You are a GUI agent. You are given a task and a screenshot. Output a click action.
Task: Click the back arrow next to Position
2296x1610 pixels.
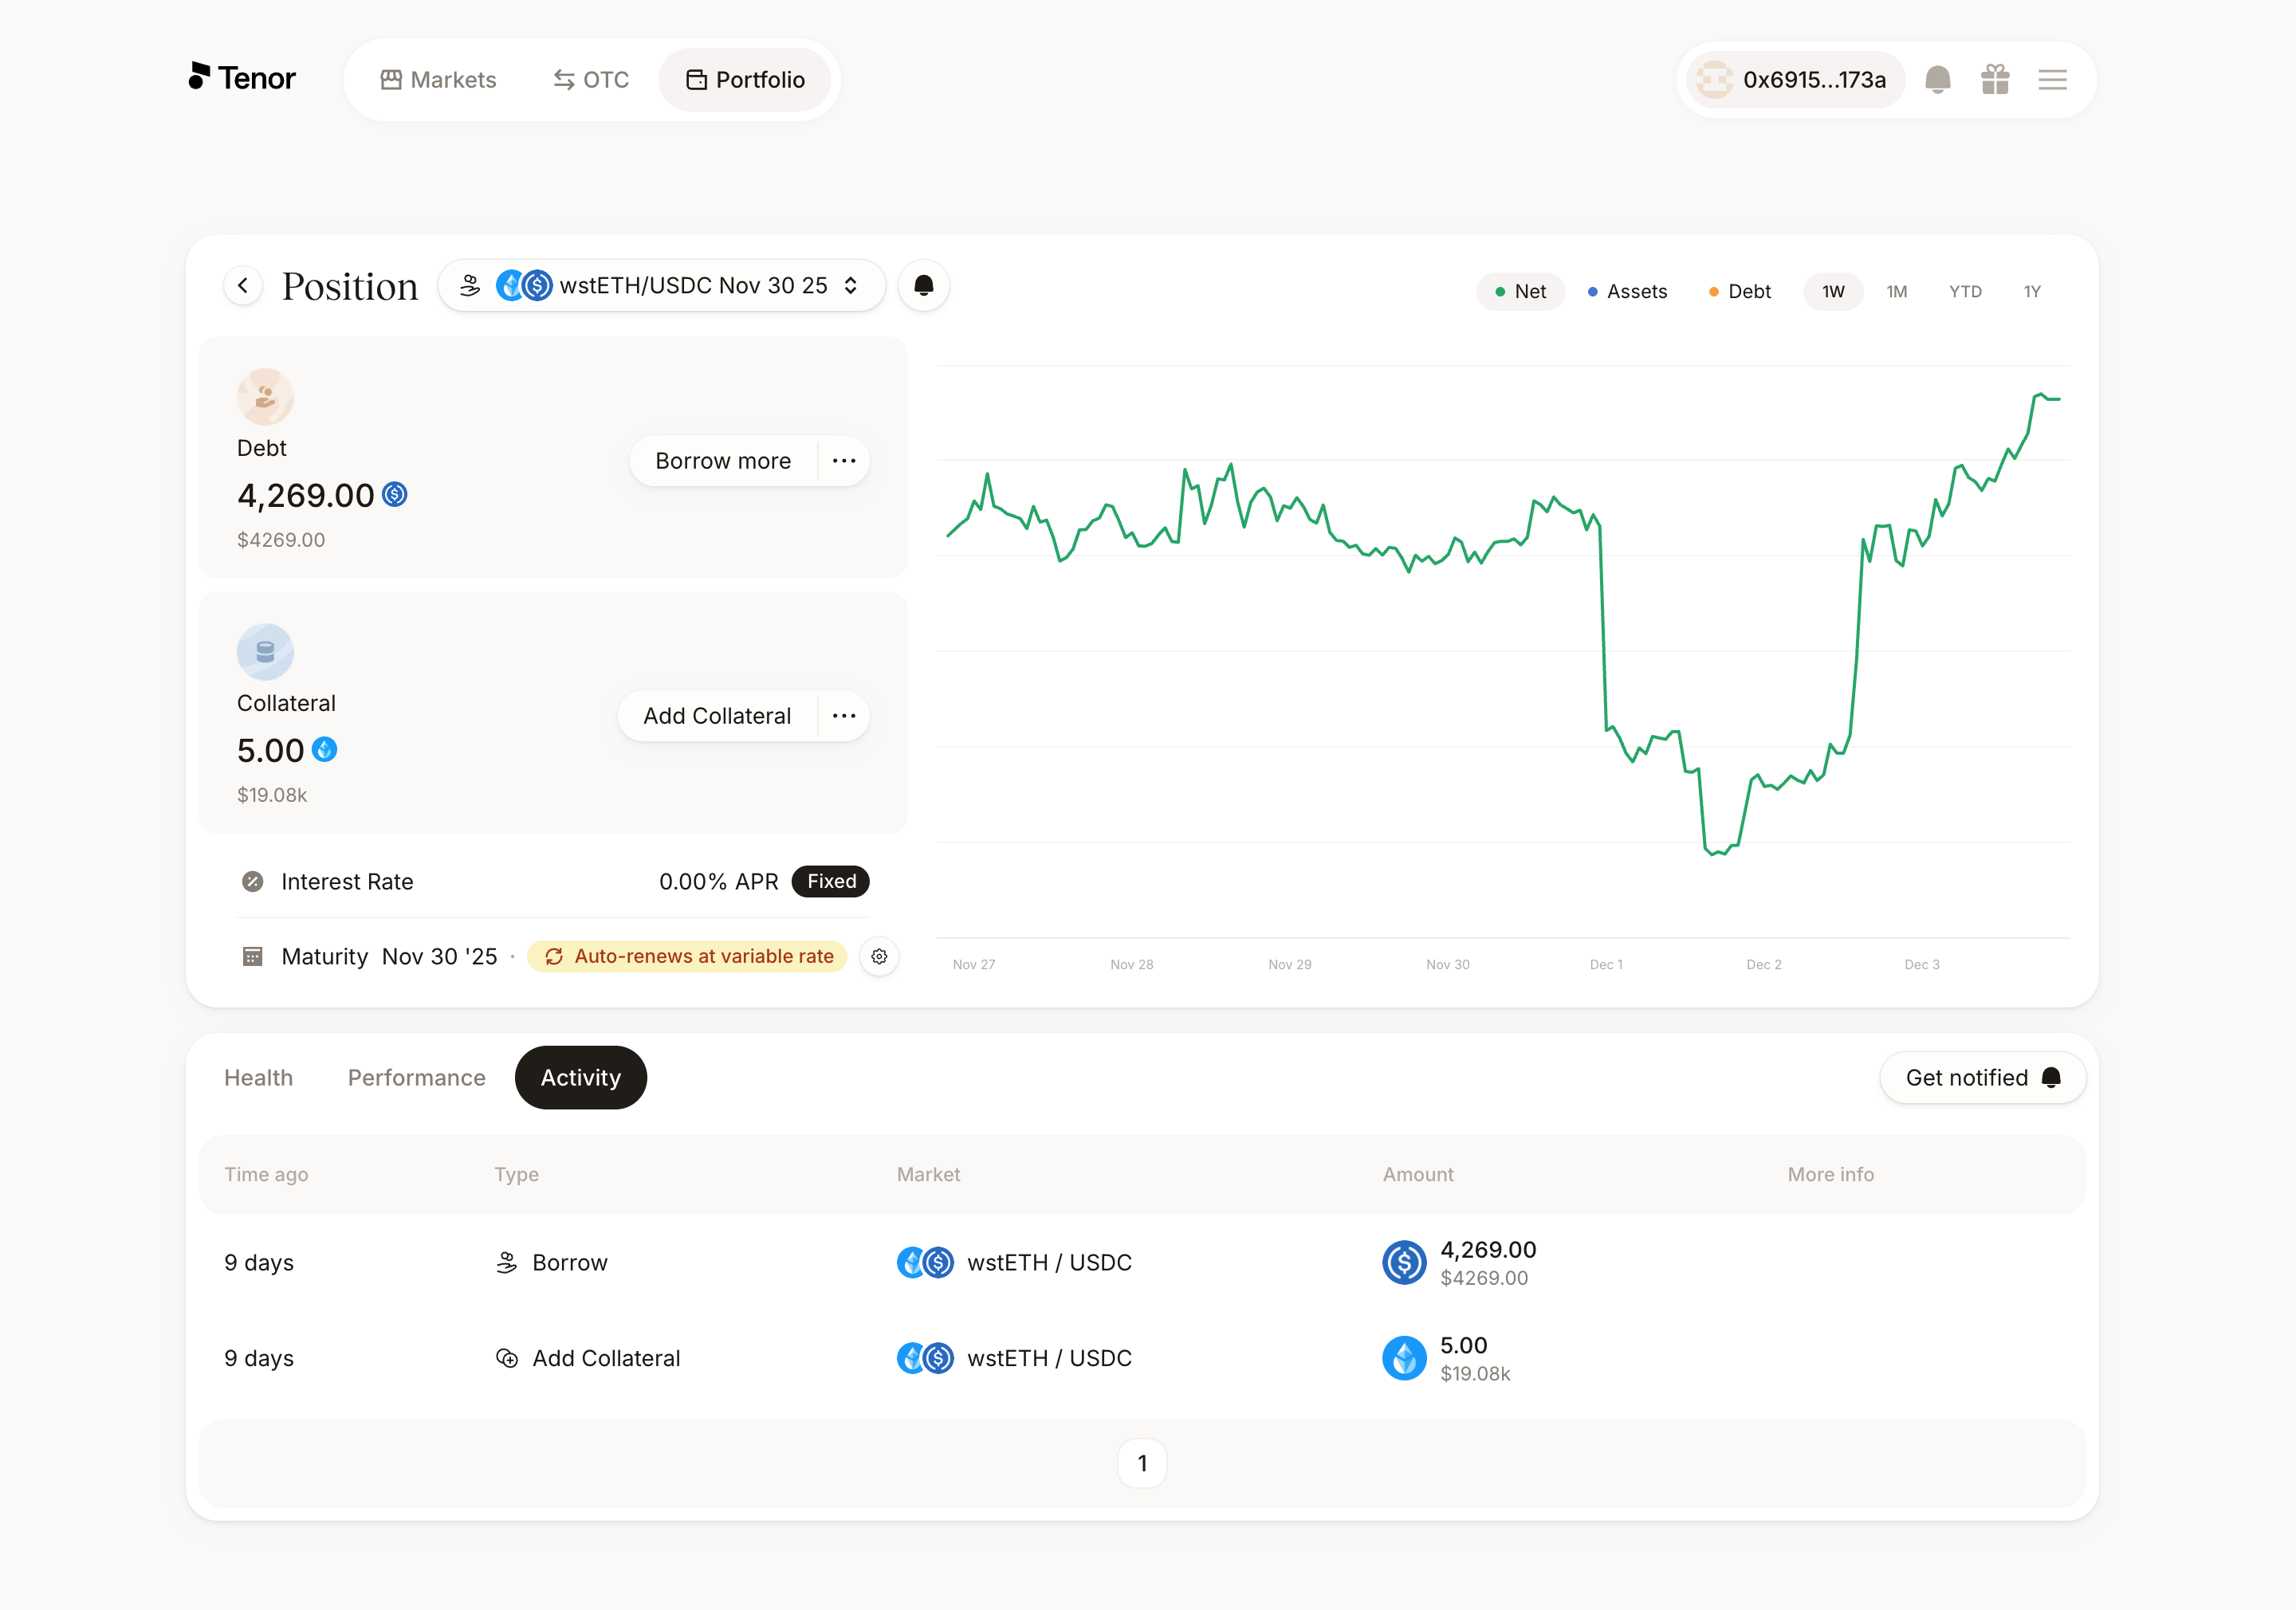[x=243, y=286]
